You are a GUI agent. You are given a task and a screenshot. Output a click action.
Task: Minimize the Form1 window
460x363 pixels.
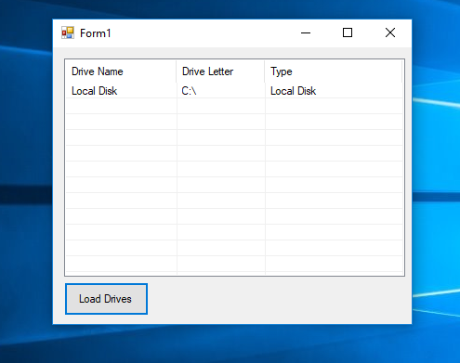pyautogui.click(x=306, y=32)
